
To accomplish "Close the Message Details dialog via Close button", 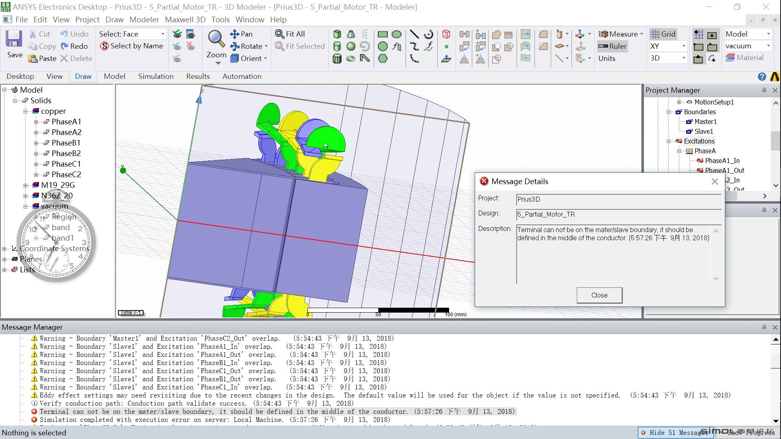I will [x=599, y=295].
